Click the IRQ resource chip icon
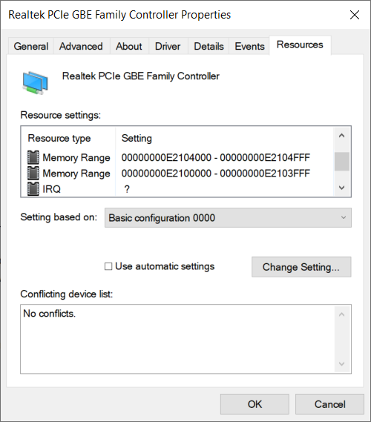371x422 pixels. 33,189
